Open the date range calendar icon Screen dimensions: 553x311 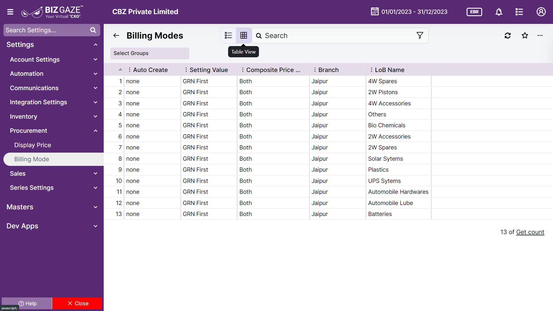(375, 12)
